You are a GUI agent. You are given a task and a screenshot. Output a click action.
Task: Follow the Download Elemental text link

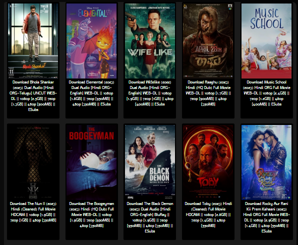(x=91, y=93)
